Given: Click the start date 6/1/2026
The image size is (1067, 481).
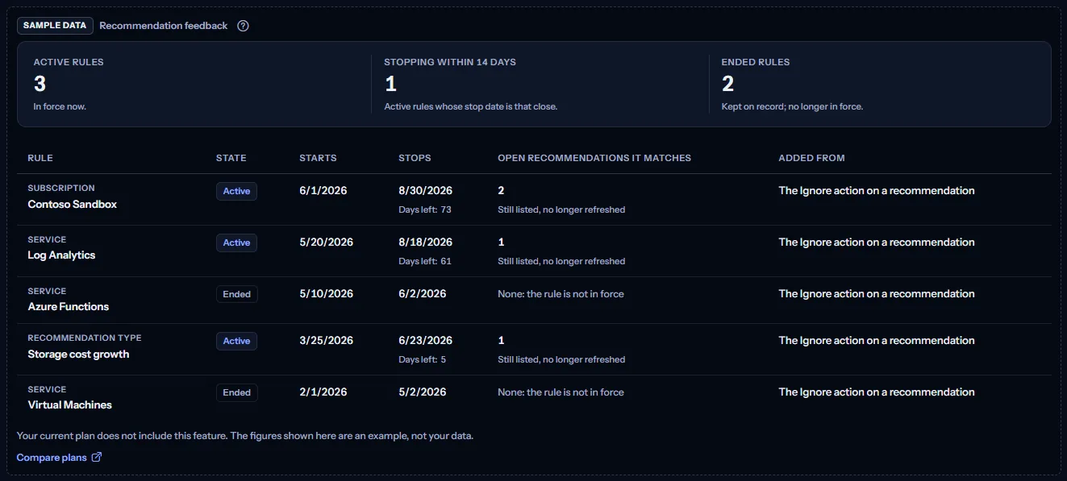Looking at the screenshot, I should [x=323, y=191].
